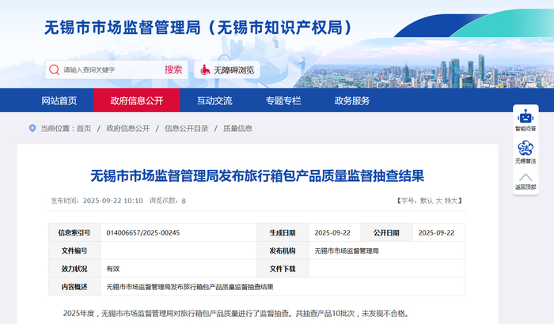554x324 pixels.
Task: Click index number 014006657/2025-00245
Action: pos(143,233)
